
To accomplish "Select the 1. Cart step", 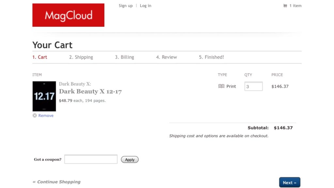I will tap(40, 57).
